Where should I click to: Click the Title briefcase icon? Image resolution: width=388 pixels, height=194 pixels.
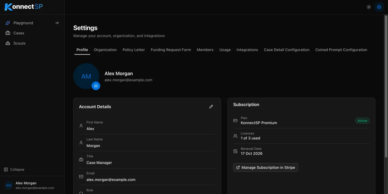click(81, 160)
